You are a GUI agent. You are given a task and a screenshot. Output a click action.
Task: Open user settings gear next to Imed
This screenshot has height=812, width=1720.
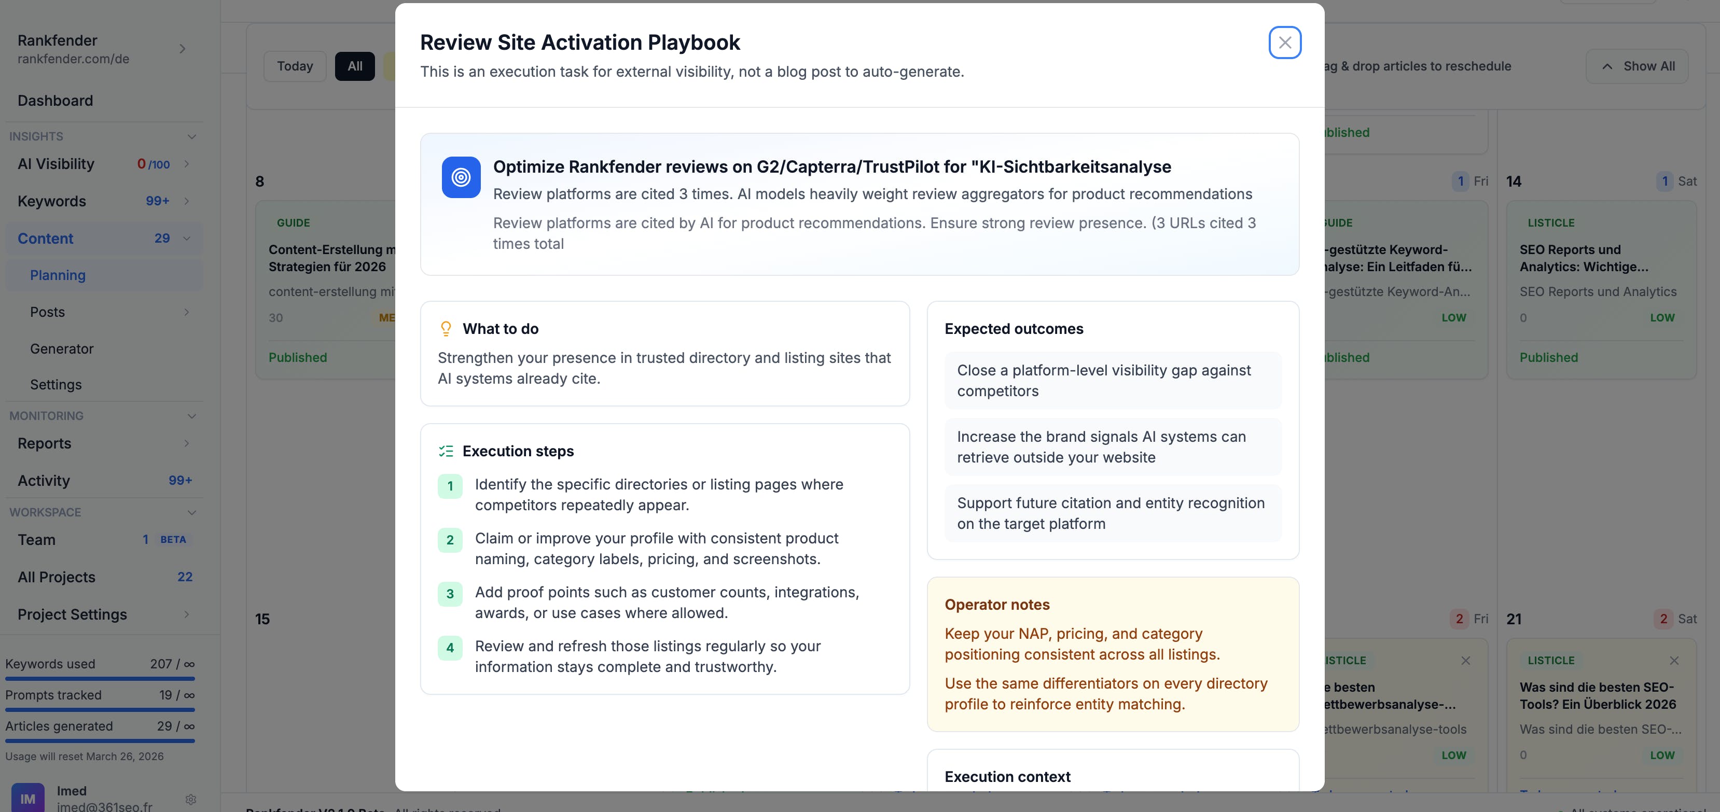click(191, 799)
